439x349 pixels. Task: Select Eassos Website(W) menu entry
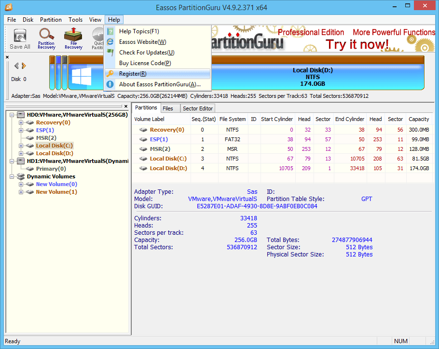point(157,42)
